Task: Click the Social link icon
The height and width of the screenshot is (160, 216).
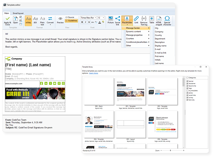Action: pos(118,20)
